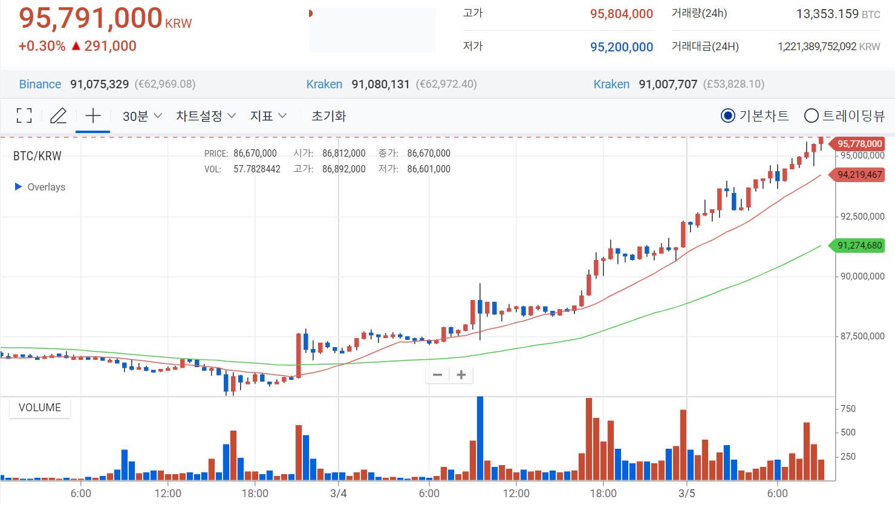Click the 고가 value 95,804,000

622,14
